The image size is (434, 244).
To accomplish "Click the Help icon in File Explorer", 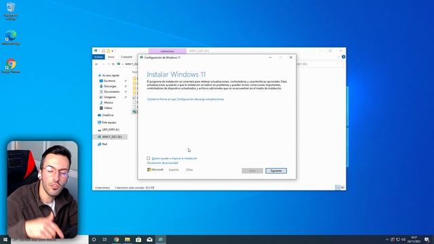I will point(344,57).
